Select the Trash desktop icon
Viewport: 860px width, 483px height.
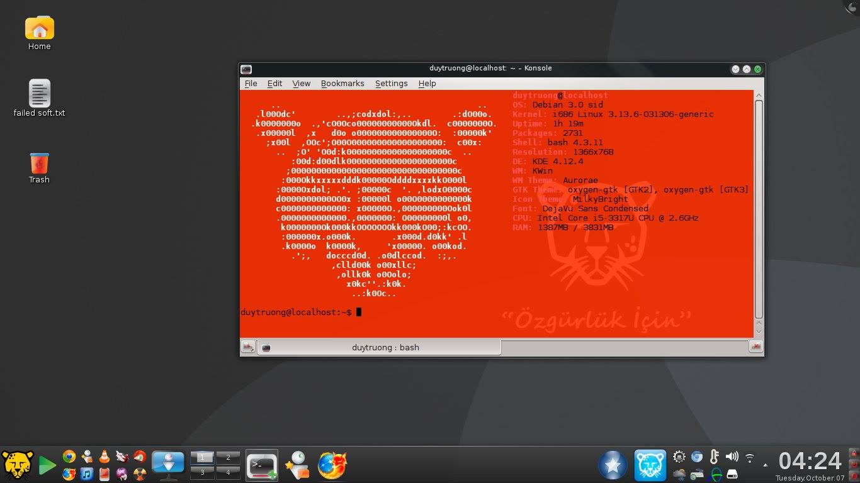[39, 168]
